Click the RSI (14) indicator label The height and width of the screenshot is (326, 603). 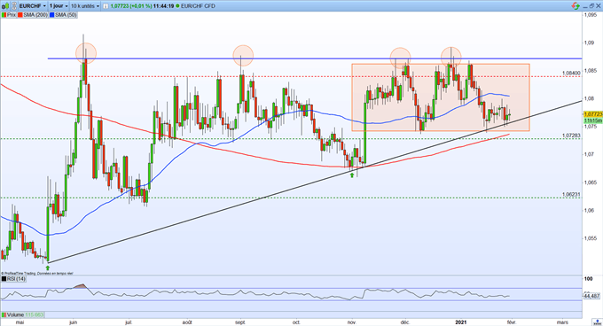pos(16,279)
